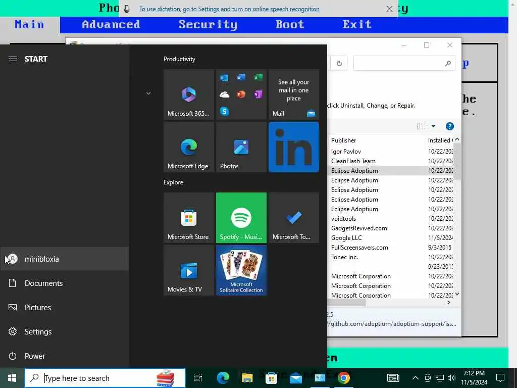
Task: Refresh the Programs and Features window
Action: tap(339, 63)
